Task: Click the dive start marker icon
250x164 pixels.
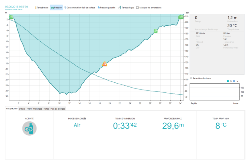Action: 11,17
